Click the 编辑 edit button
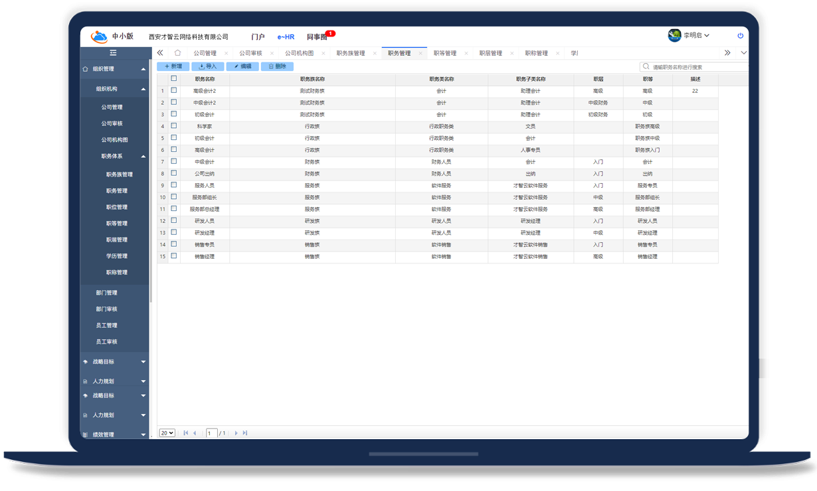Screen dimensions: 817x491 tap(242, 66)
